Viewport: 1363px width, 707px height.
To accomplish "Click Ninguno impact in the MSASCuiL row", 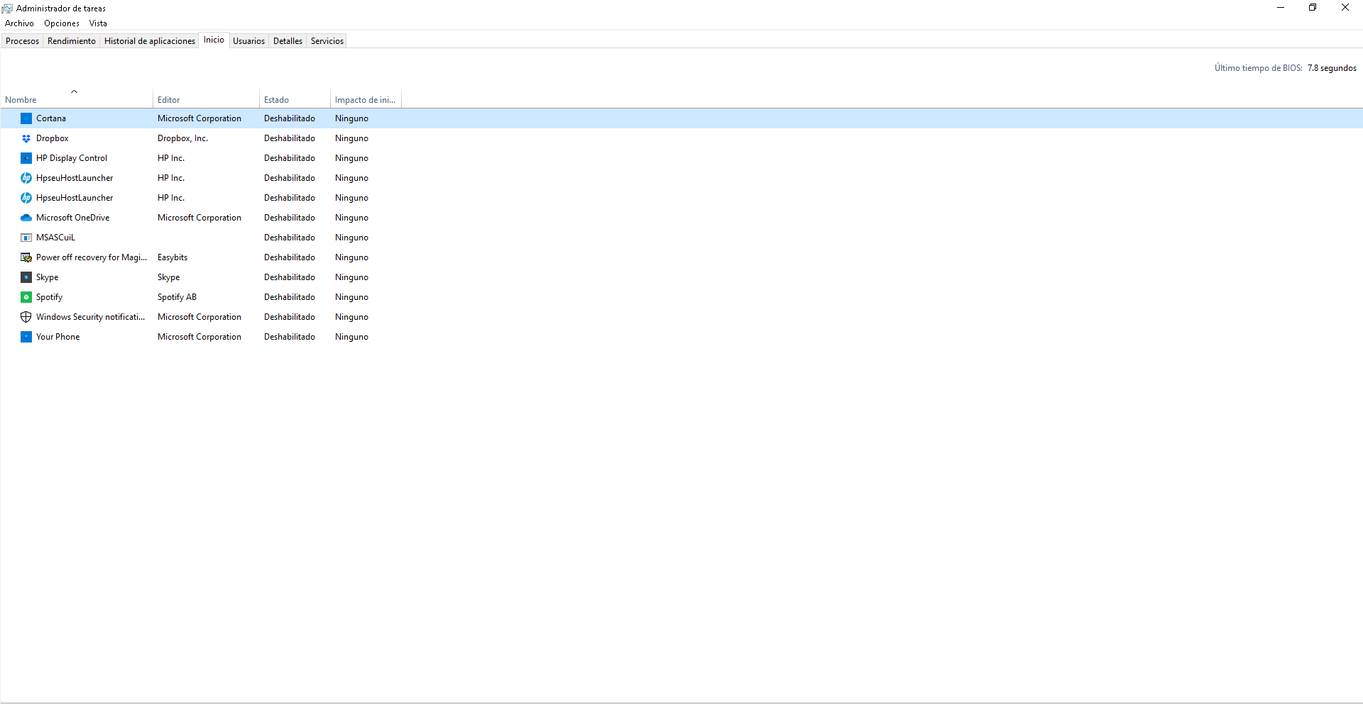I will point(352,238).
